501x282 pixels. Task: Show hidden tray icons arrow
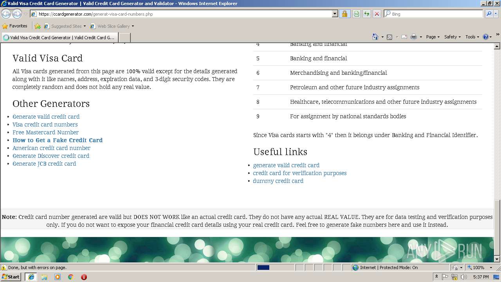pos(436,277)
